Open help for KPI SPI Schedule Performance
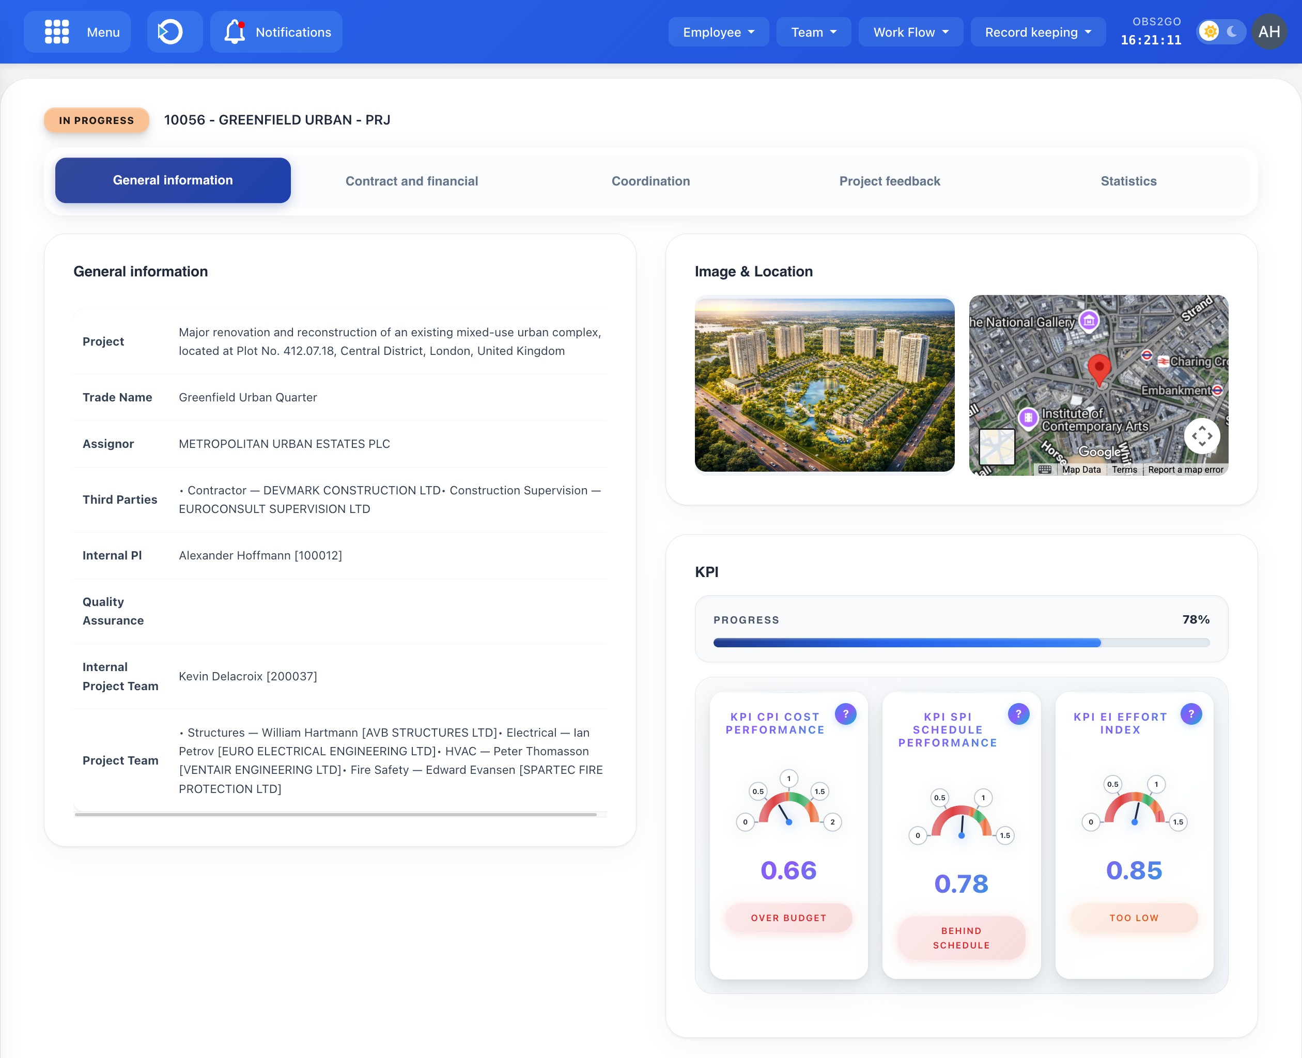This screenshot has height=1058, width=1302. point(1018,713)
